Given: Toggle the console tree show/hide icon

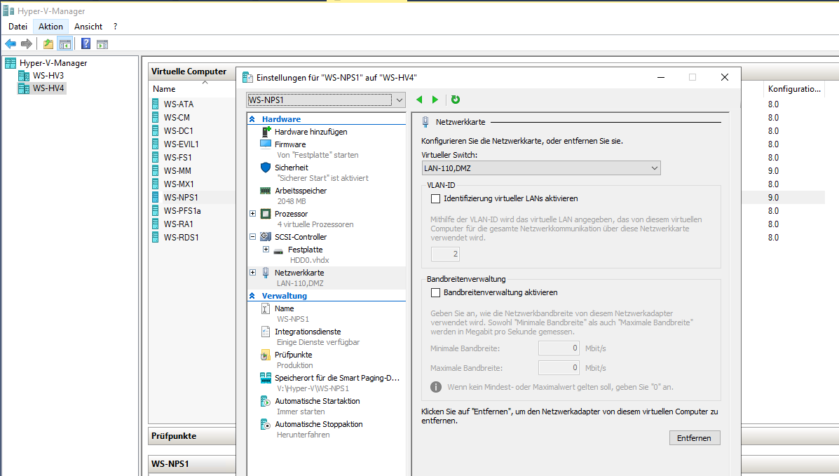Looking at the screenshot, I should 65,44.
